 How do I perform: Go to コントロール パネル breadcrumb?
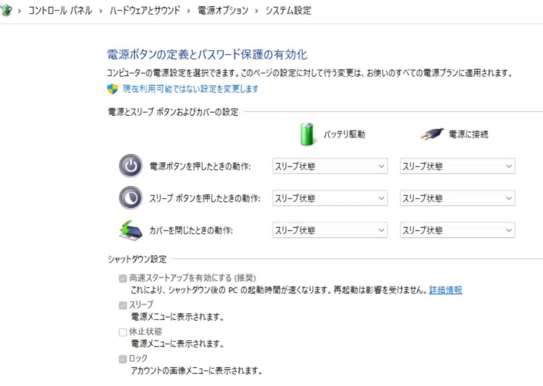60,10
